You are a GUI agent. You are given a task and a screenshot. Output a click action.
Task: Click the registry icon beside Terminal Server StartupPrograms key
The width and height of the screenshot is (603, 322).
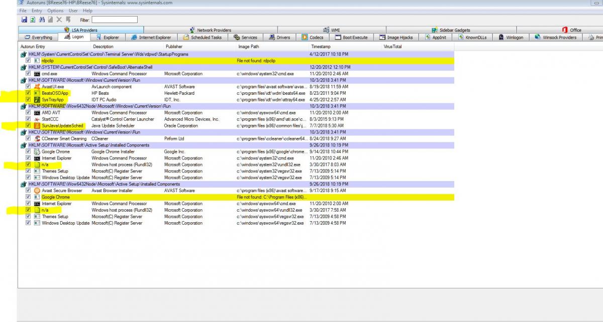coord(24,54)
